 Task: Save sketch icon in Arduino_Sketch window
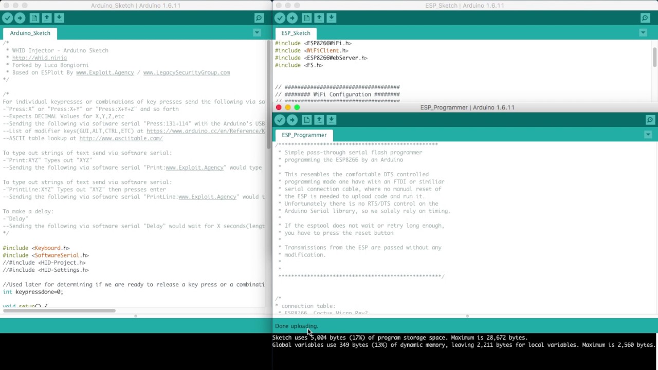[x=59, y=18]
